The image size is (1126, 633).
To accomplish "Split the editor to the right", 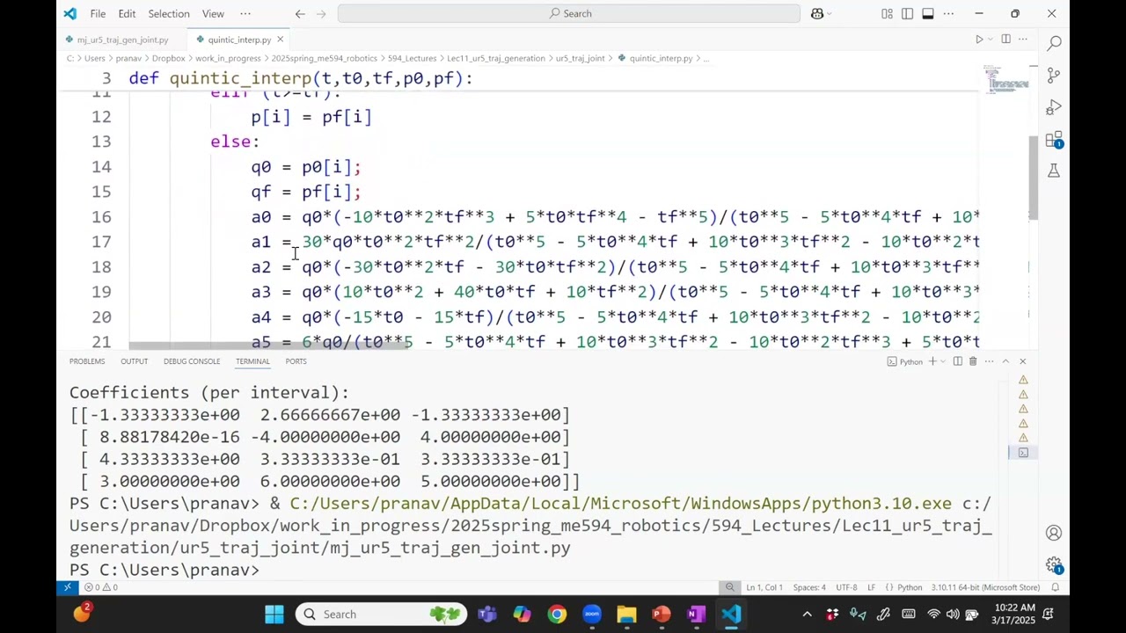I will (1005, 40).
